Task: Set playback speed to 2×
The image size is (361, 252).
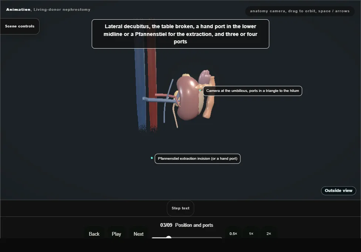Action: [269, 233]
